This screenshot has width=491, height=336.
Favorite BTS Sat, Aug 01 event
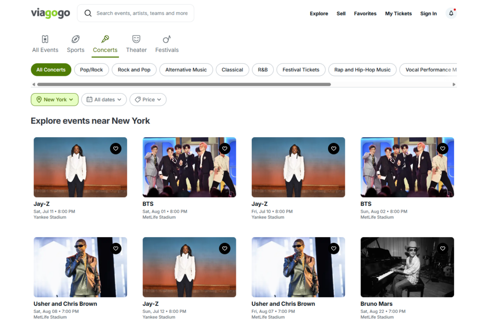click(x=224, y=149)
